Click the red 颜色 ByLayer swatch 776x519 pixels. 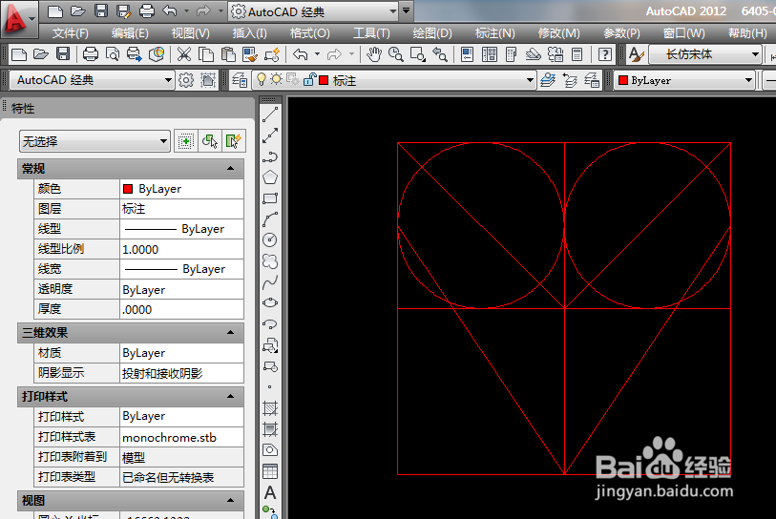coord(128,189)
